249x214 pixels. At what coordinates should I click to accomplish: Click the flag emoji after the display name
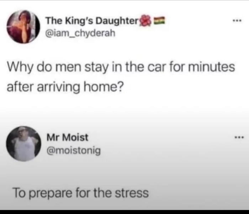pos(159,20)
